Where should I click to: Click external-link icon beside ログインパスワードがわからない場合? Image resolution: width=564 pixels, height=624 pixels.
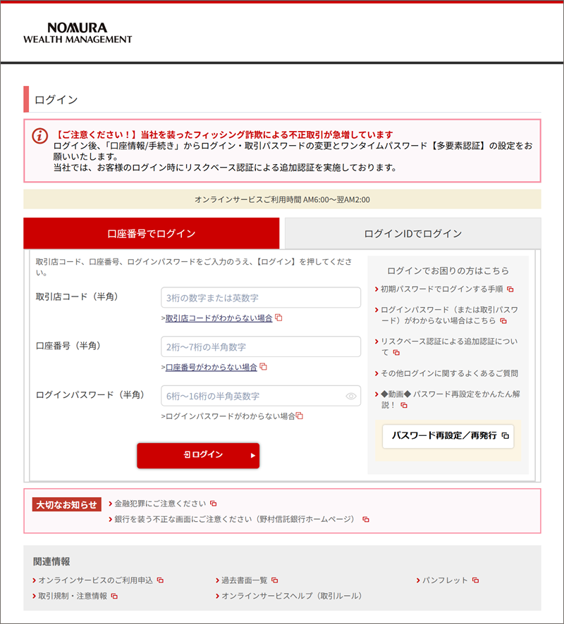pyautogui.click(x=300, y=416)
